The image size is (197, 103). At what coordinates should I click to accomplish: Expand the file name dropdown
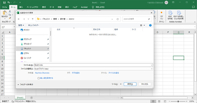[152, 65]
